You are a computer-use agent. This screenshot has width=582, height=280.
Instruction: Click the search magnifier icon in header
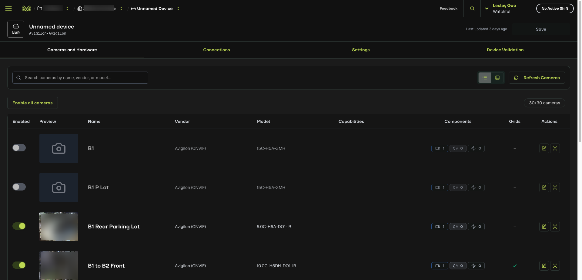point(472,8)
